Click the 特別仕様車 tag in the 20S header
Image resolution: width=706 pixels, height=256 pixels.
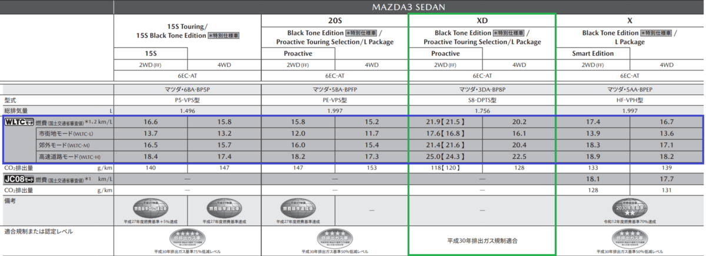click(361, 33)
